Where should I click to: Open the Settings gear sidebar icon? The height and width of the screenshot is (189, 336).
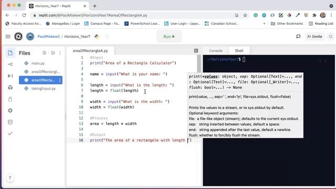tap(10, 111)
